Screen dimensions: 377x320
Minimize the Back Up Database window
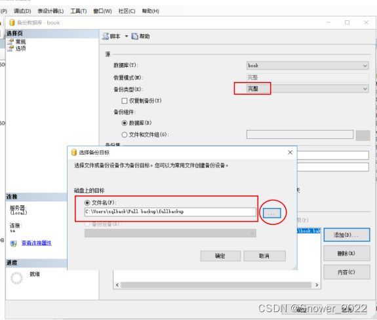[328, 22]
